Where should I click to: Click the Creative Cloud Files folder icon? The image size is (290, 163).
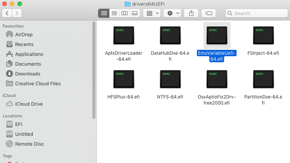tap(9, 83)
